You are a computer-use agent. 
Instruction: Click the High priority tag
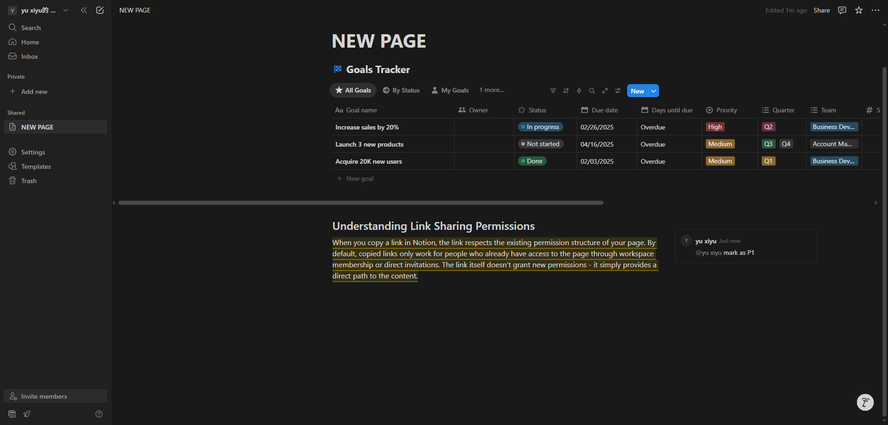[715, 127]
